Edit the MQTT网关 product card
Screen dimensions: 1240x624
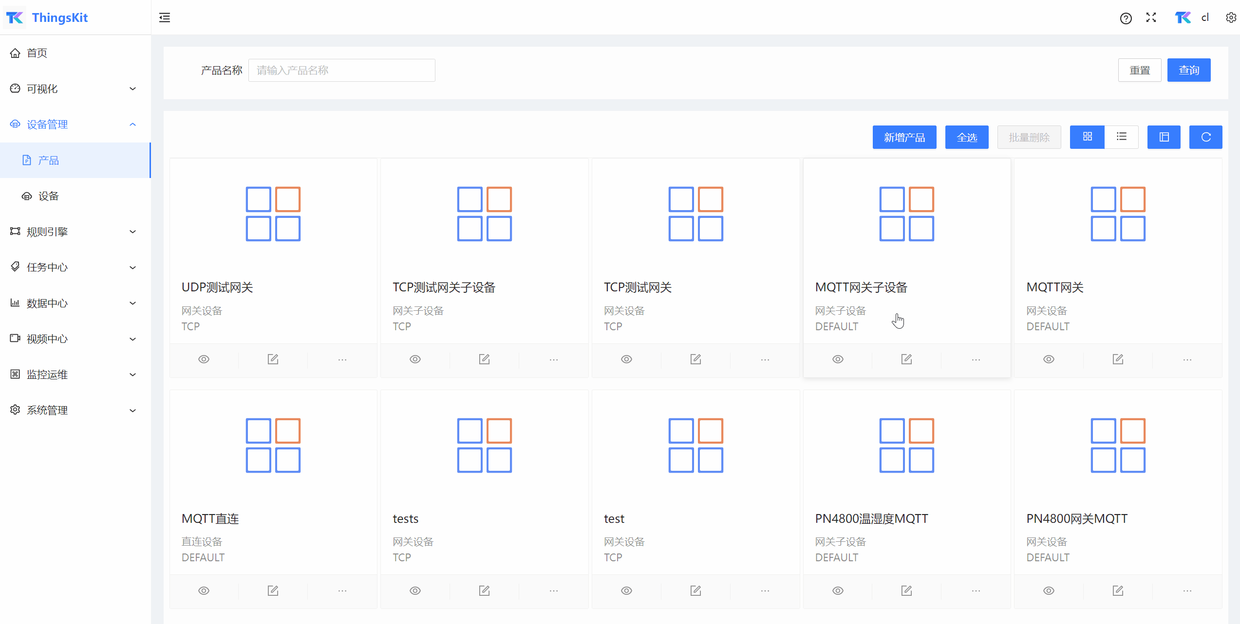[1118, 359]
